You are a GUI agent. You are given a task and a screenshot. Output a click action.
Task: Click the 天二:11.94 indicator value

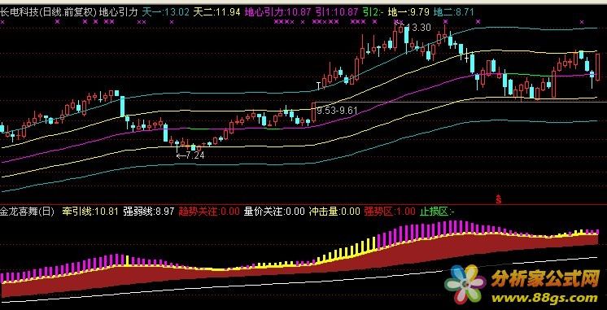[216, 12]
